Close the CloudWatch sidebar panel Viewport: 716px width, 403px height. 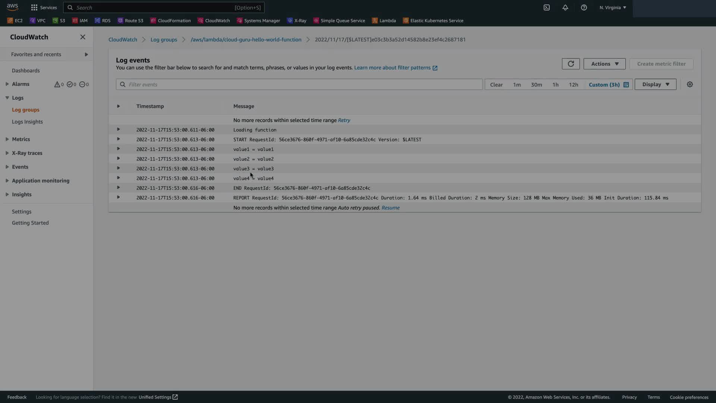click(83, 37)
